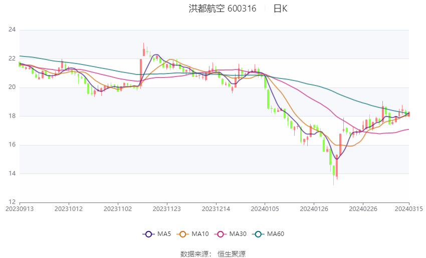Click the tall red candlestick near 20231123
The image size is (426, 258).
point(141,72)
